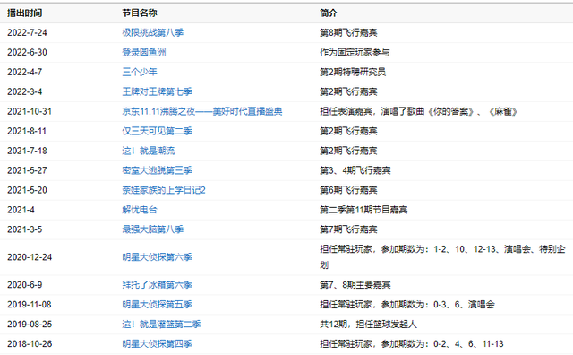The height and width of the screenshot is (355, 573).
Task: Open the 拜托了冰箱第六季 link
Action: (x=158, y=285)
